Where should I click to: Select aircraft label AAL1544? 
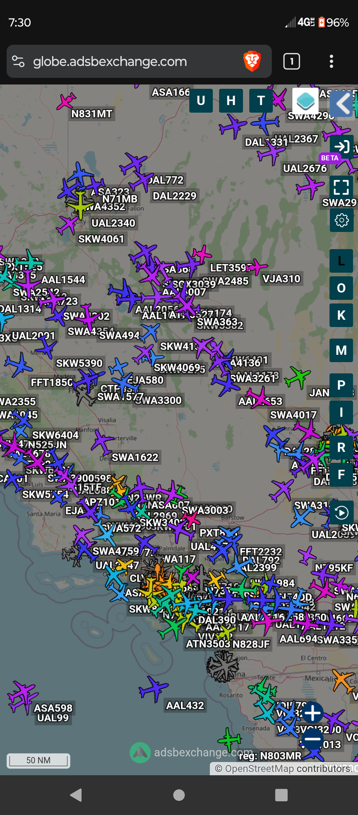(x=63, y=280)
